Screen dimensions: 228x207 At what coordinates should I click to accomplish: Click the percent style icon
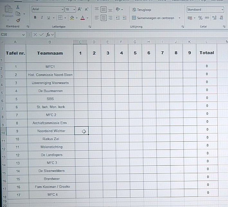(x=200, y=18)
